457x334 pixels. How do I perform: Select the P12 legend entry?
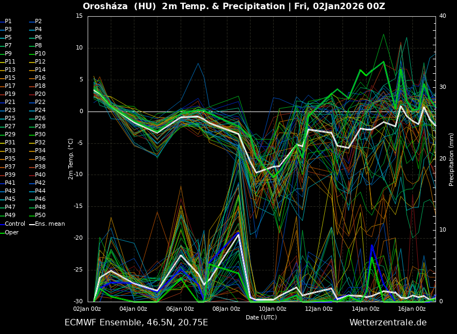(x=40, y=62)
